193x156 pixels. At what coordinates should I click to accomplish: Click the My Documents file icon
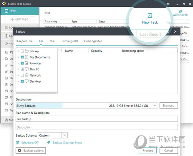(x=26, y=57)
